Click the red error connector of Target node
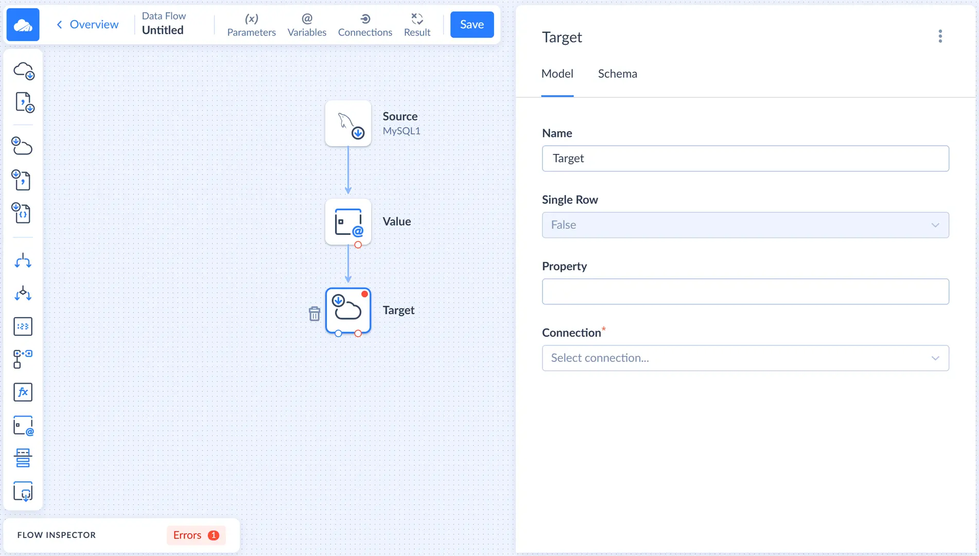979x556 pixels. (x=358, y=334)
